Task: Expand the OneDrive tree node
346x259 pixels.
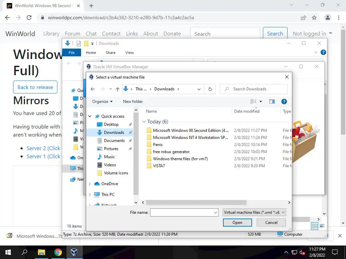Action: click(x=90, y=184)
